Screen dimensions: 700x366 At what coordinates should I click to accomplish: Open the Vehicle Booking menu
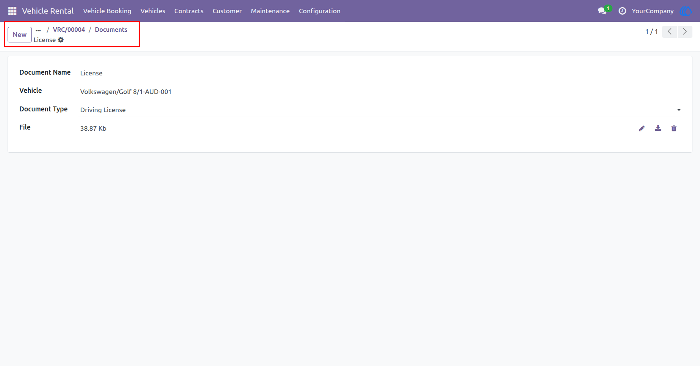pyautogui.click(x=107, y=11)
